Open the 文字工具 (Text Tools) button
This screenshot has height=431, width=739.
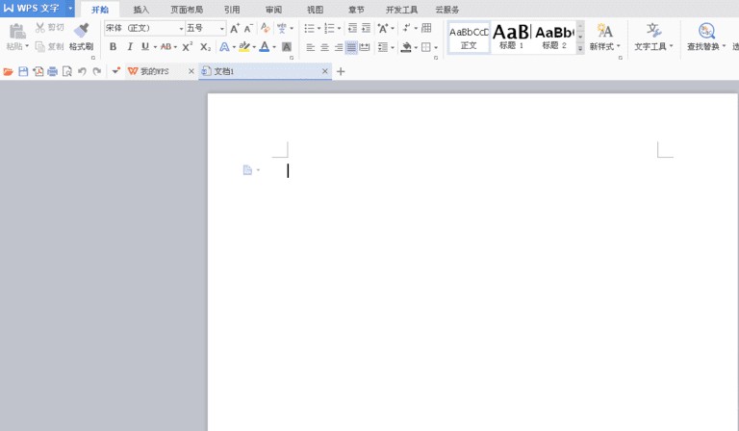coord(653,37)
